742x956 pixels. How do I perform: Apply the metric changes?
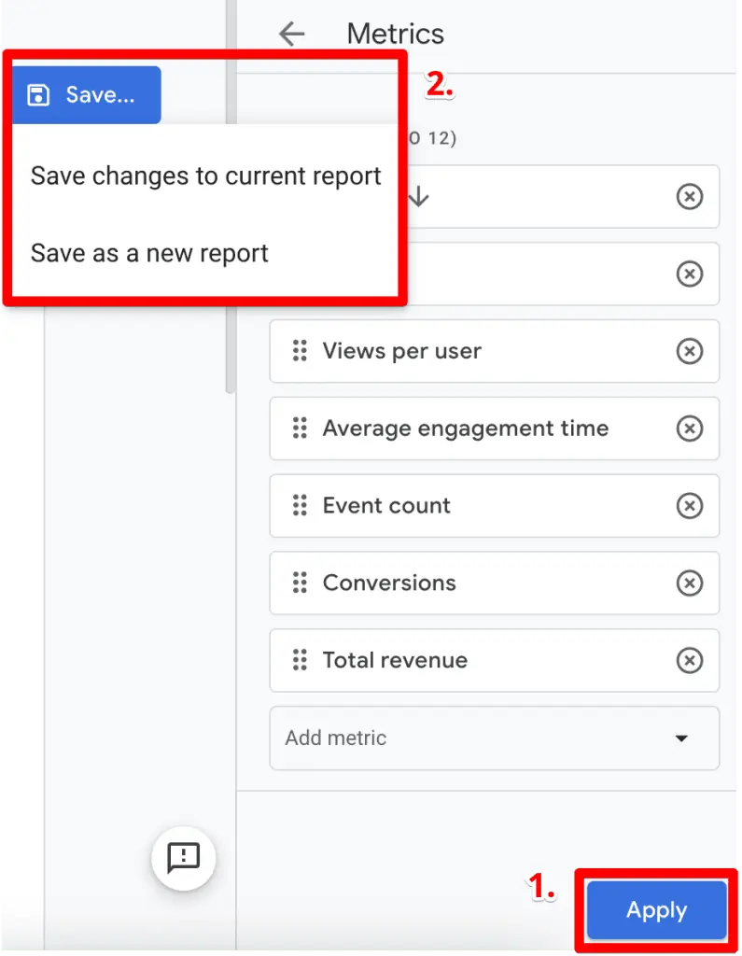(655, 909)
